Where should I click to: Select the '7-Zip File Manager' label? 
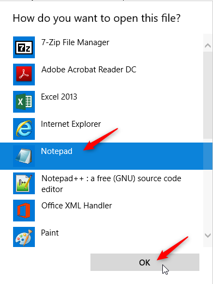[x=75, y=43]
